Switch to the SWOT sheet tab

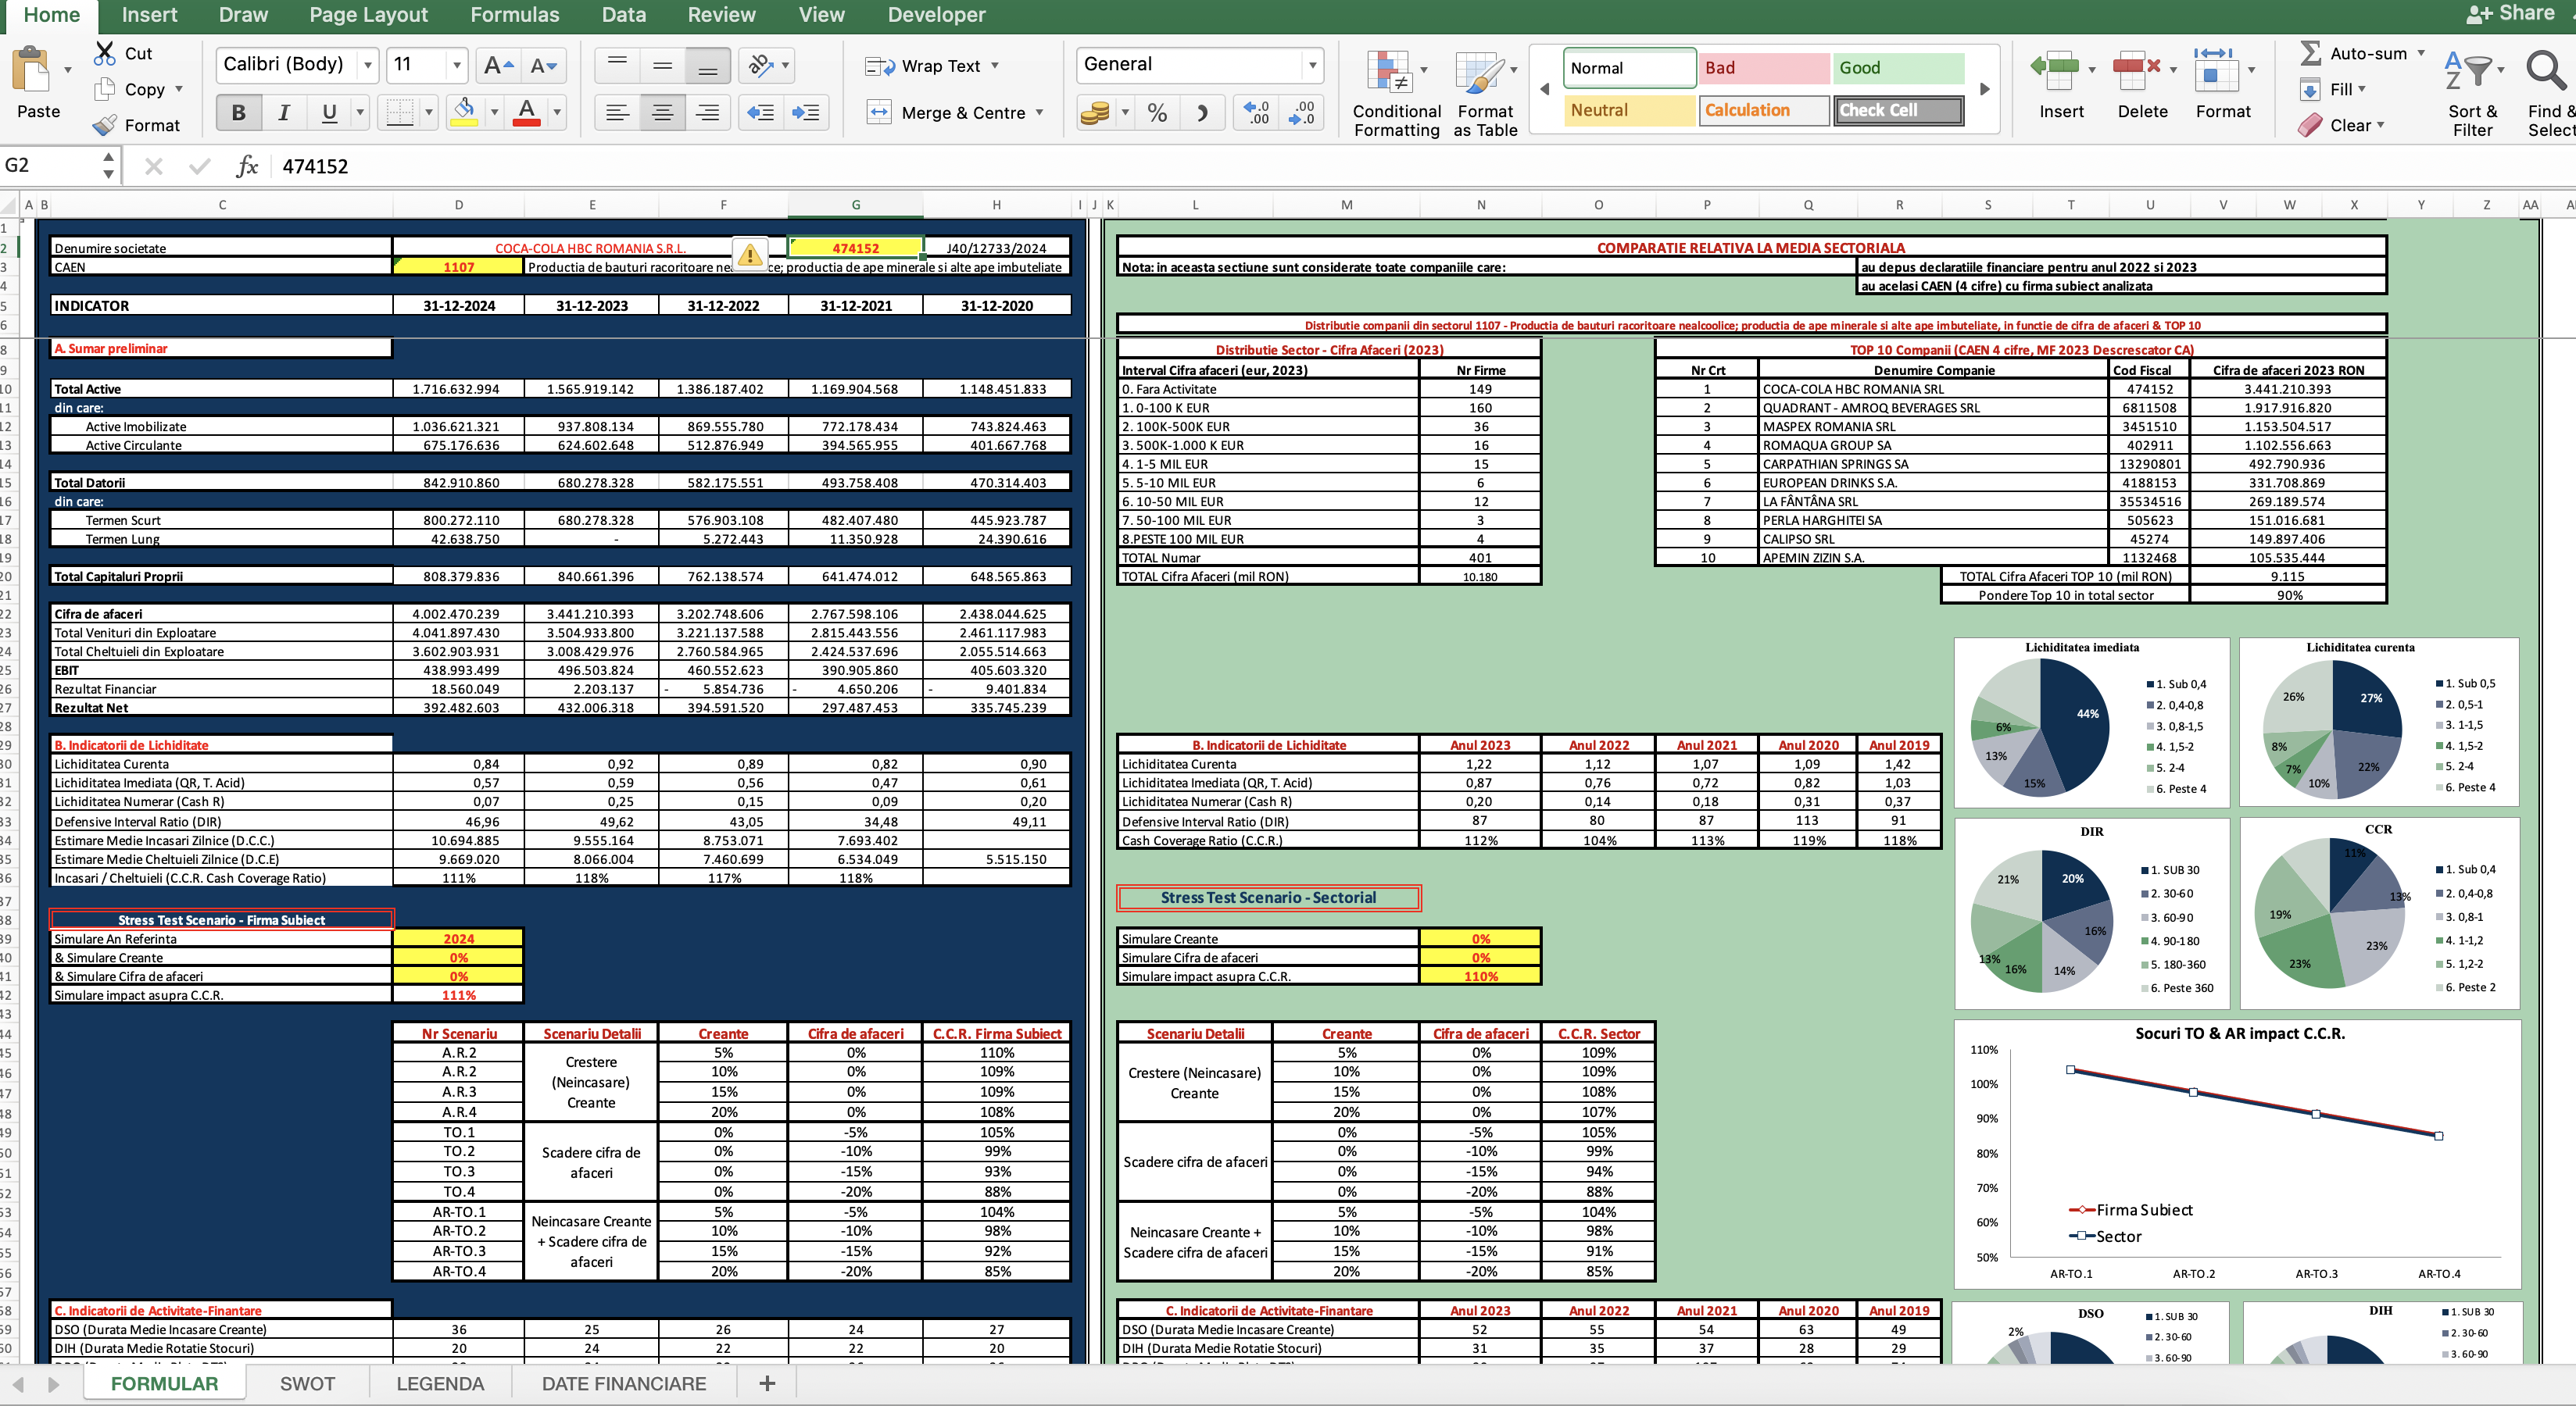[x=307, y=1383]
